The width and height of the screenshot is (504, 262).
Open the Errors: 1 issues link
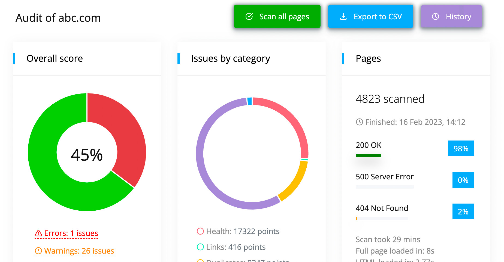(x=71, y=233)
